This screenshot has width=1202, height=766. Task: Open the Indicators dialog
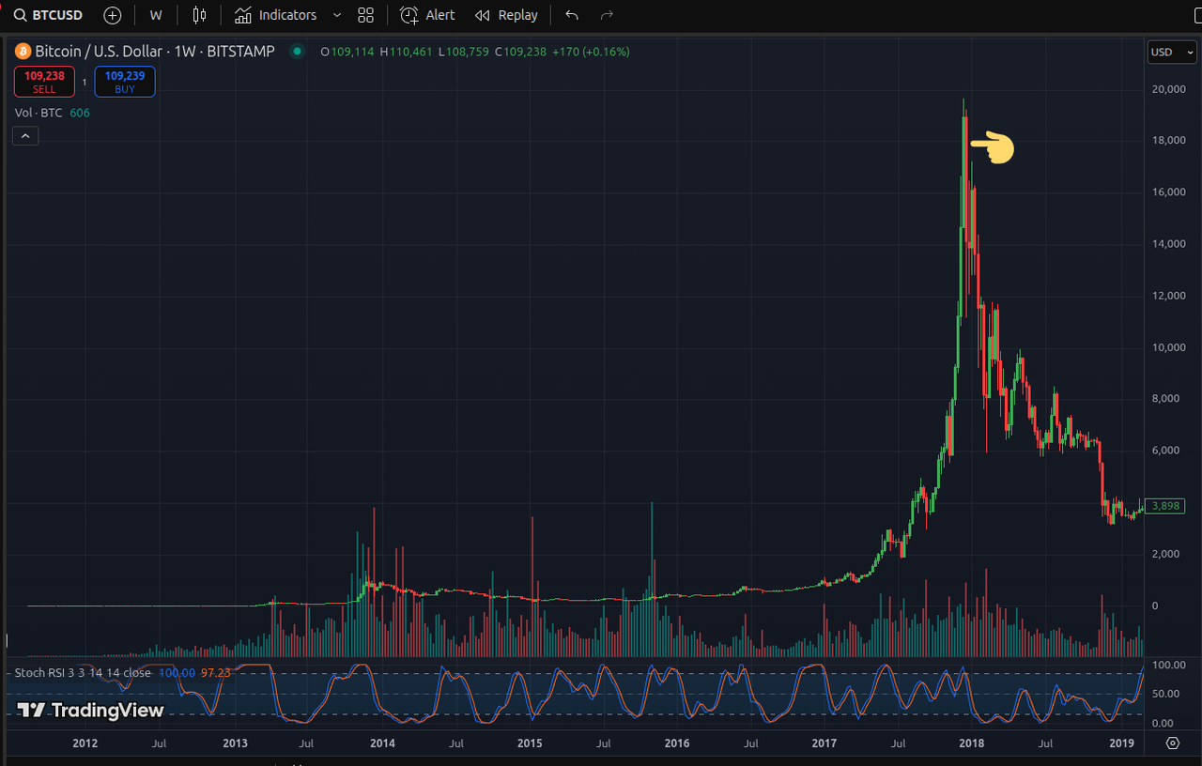(x=276, y=15)
